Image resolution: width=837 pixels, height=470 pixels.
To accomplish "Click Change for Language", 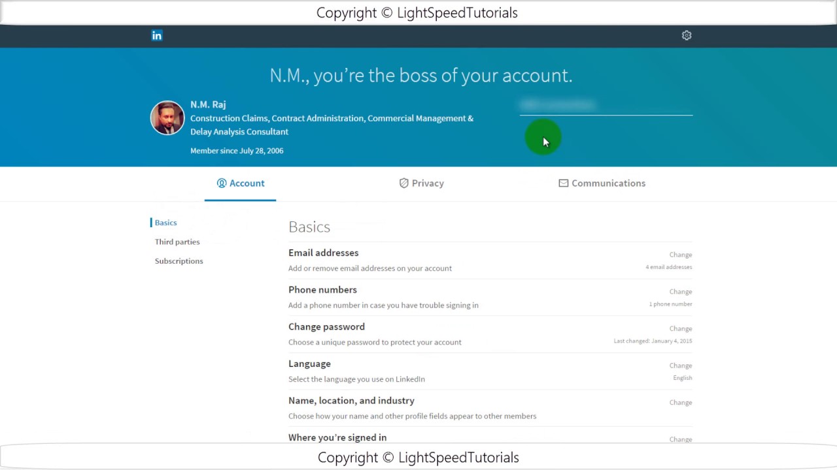I will click(x=680, y=366).
